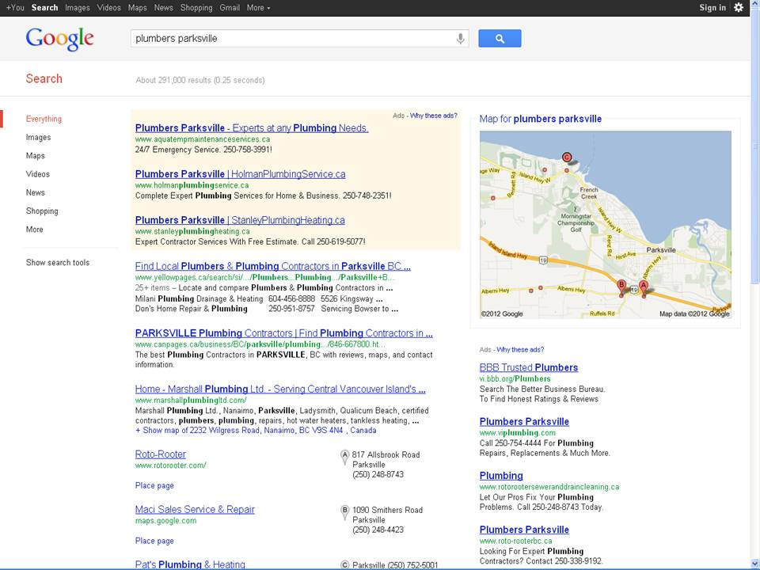Open Gmail in the top bar
760x570 pixels.
(x=230, y=8)
